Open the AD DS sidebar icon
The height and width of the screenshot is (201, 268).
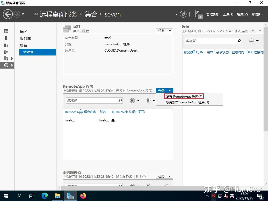click(6, 52)
